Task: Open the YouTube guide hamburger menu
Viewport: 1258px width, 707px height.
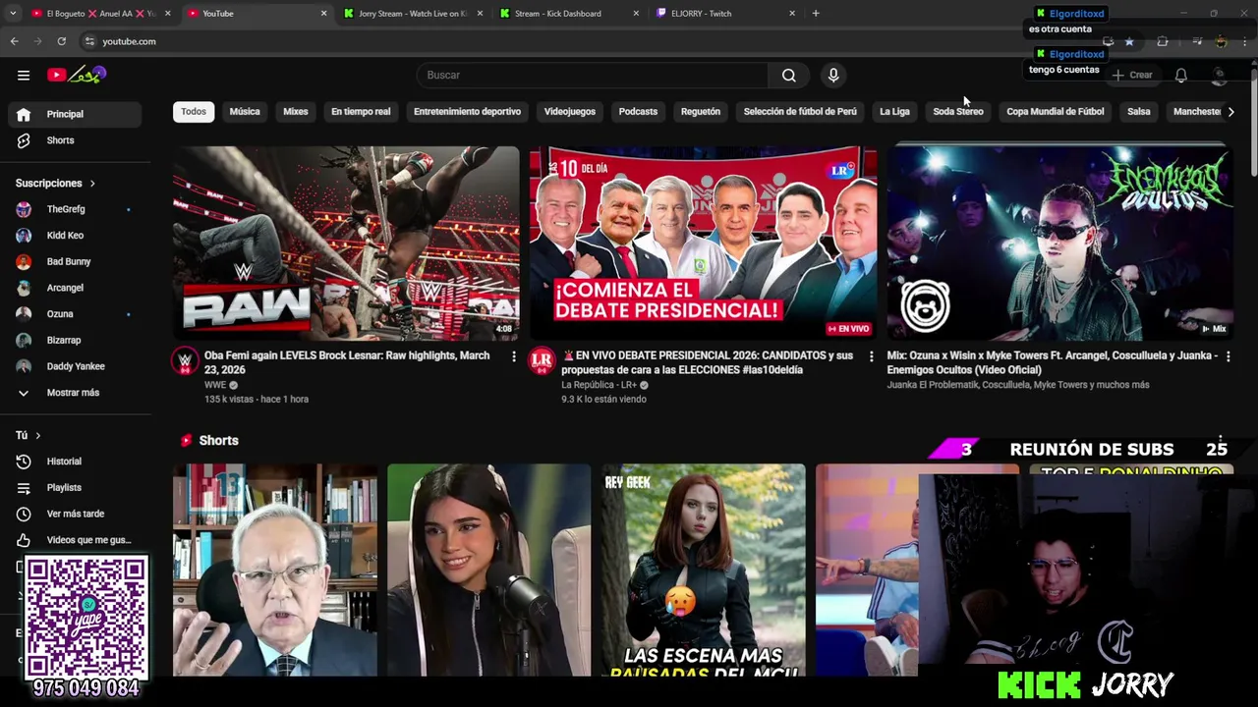Action: [x=24, y=75]
